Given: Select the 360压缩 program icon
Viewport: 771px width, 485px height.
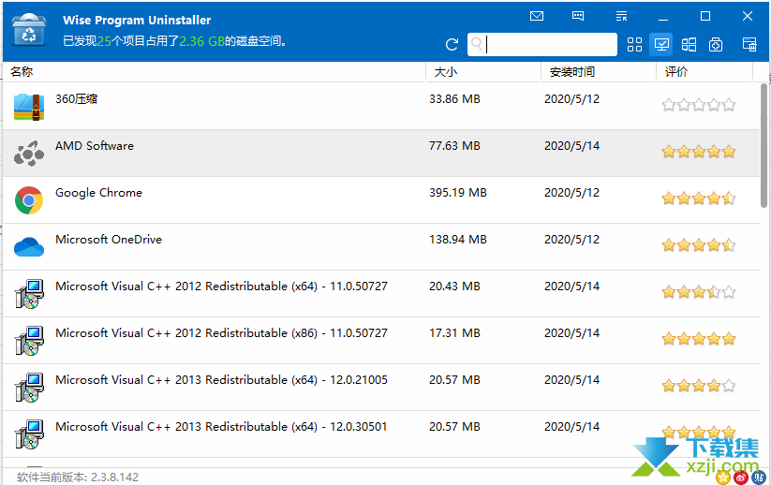Looking at the screenshot, I should [x=29, y=107].
